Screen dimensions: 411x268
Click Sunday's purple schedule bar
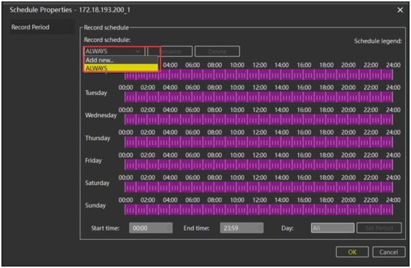(x=259, y=210)
